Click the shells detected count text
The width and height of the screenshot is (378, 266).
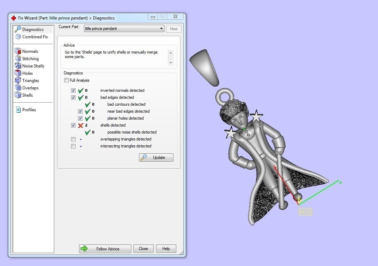pos(86,125)
